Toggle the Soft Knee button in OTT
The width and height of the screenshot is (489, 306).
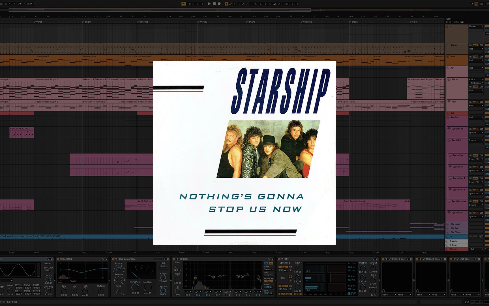click(x=285, y=294)
